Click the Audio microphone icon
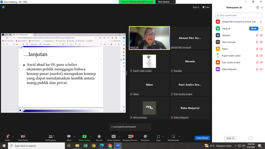Screen dimensions: 265x149 (x=7, y=137)
